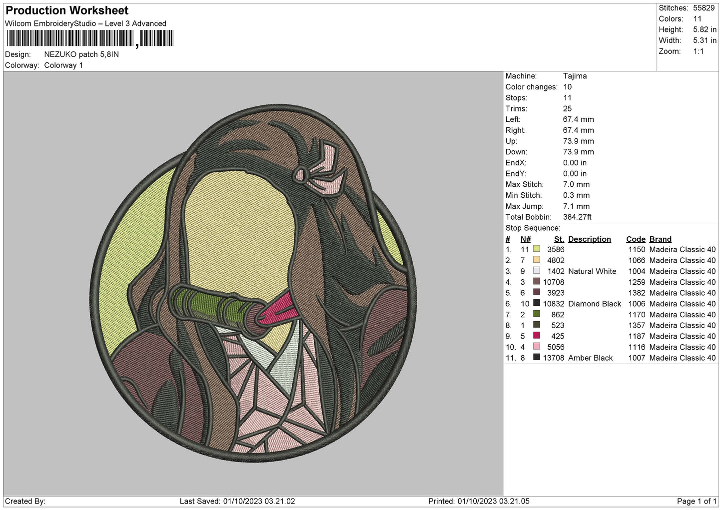Click the Colors value '11' in header
The image size is (722, 510).
698,19
